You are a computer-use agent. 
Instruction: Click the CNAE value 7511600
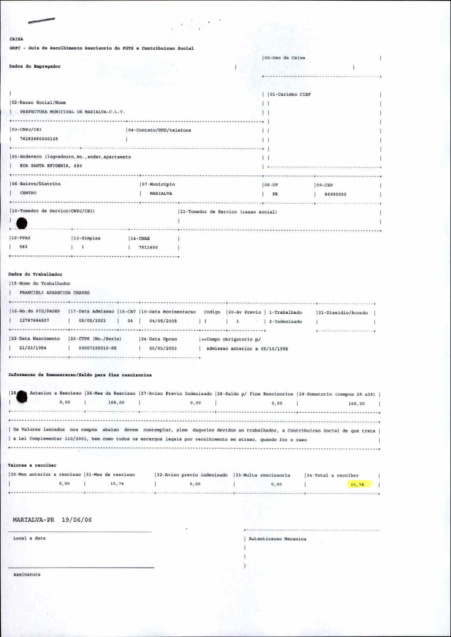pyautogui.click(x=148, y=248)
